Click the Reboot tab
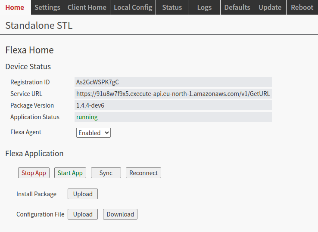Image resolution: width=318 pixels, height=232 pixels. pyautogui.click(x=302, y=7)
